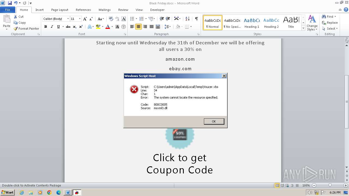Click the Cut command

coord(19,17)
